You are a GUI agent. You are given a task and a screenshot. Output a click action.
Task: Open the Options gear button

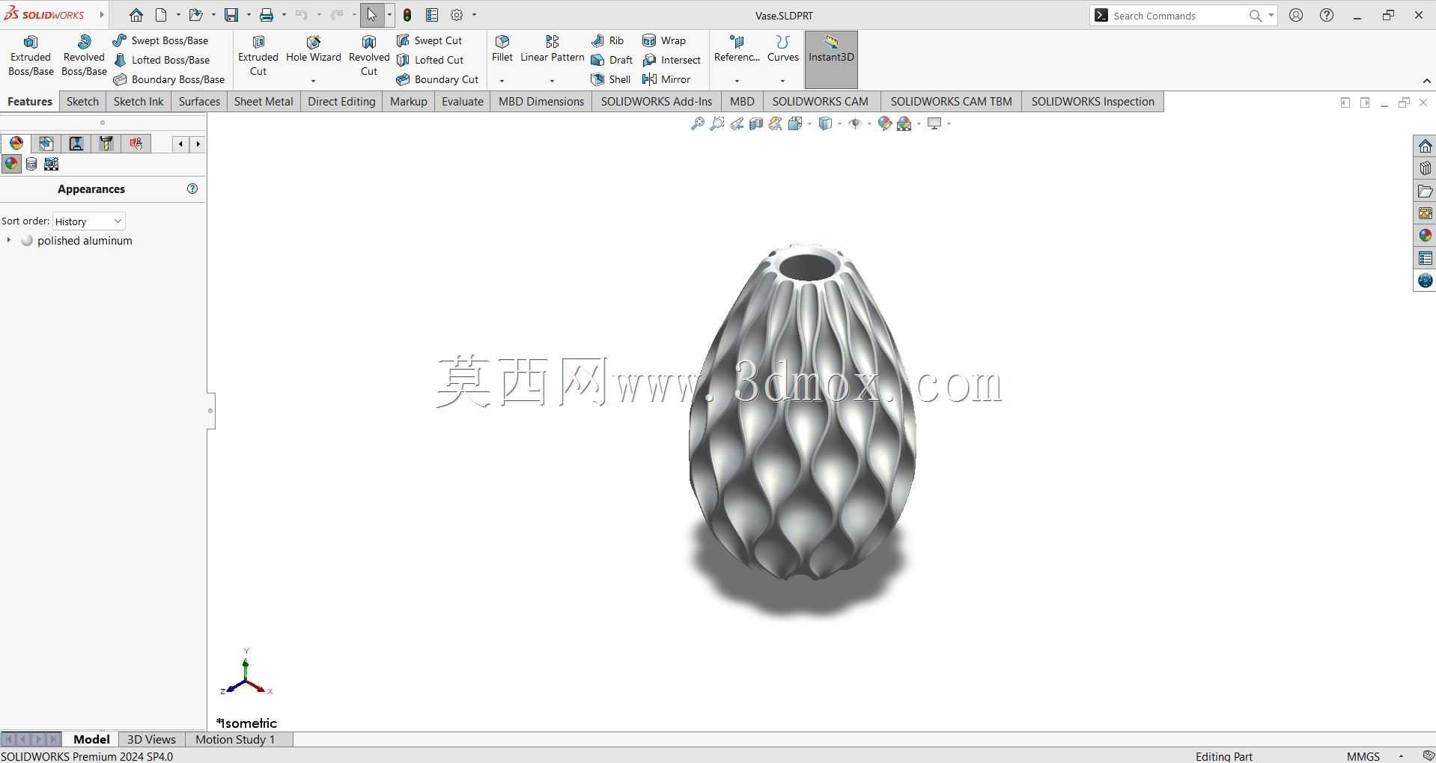point(457,15)
